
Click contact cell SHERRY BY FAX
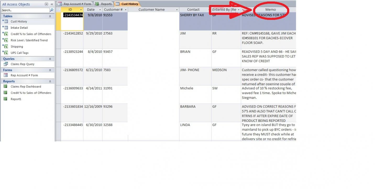[x=195, y=21]
